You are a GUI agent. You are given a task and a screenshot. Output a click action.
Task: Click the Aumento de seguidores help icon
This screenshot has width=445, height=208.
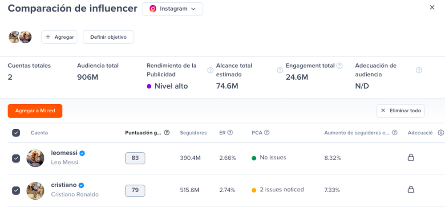coord(394,132)
